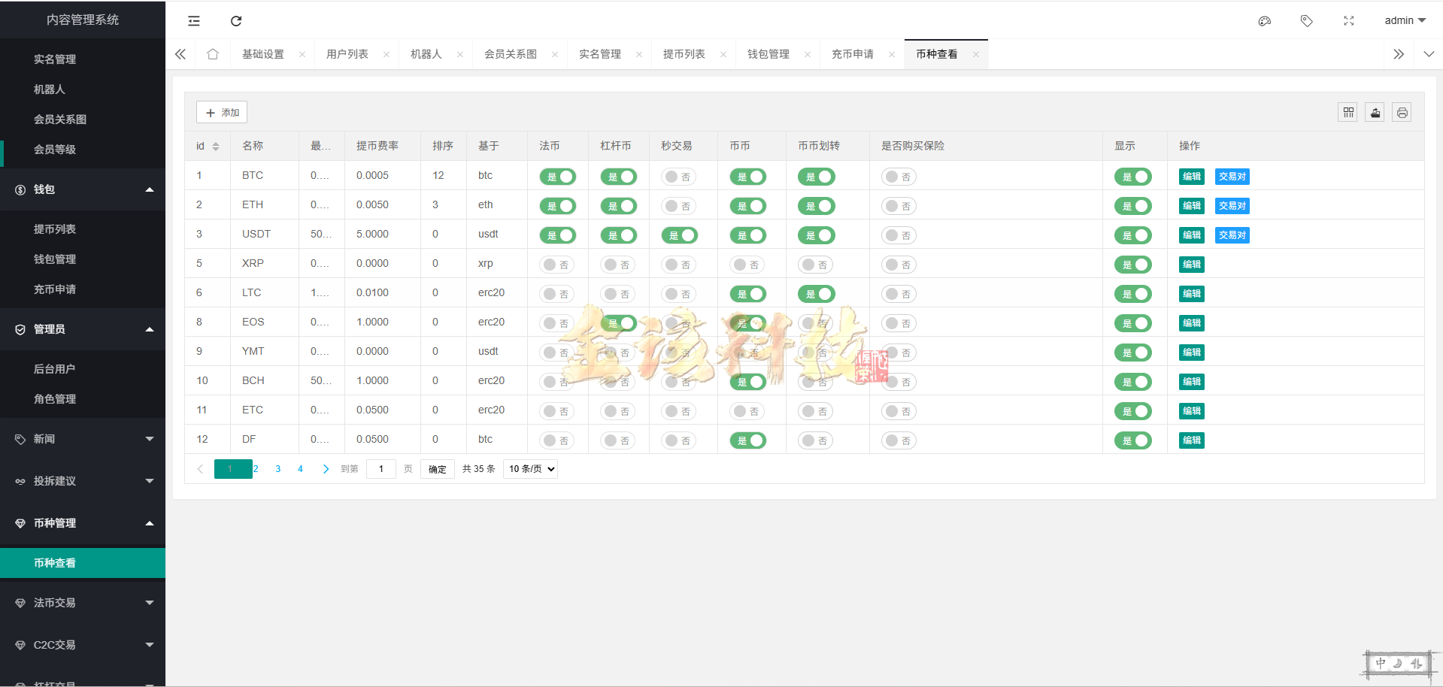Turn off the 显示 toggle for XRP
The image size is (1443, 687).
(1133, 264)
